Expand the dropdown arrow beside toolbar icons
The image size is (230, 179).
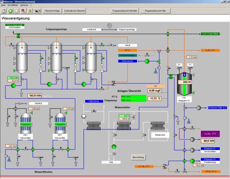pyautogui.click(x=39, y=11)
